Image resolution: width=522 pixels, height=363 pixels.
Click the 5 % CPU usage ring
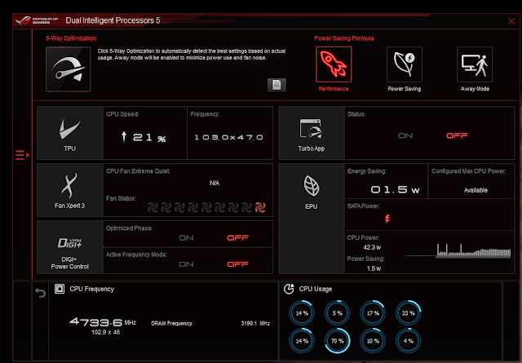pyautogui.click(x=337, y=312)
